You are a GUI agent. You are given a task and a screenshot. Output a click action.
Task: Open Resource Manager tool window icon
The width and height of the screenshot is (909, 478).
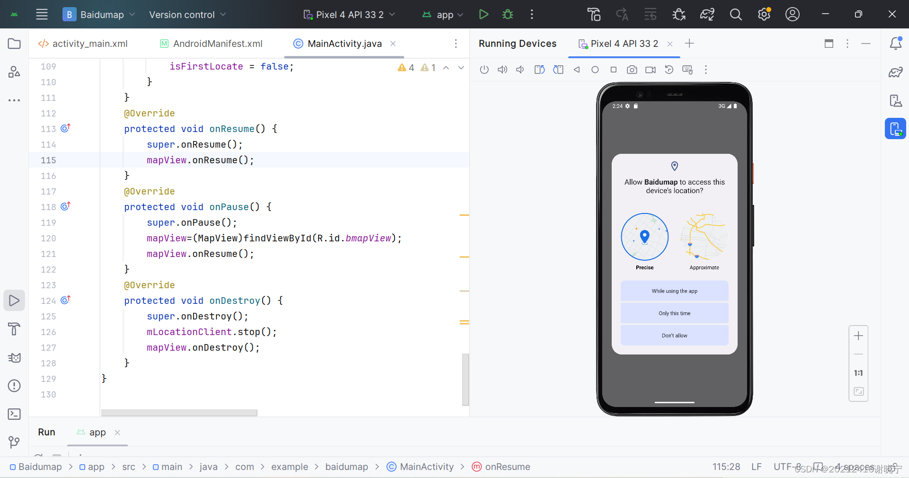(14, 72)
